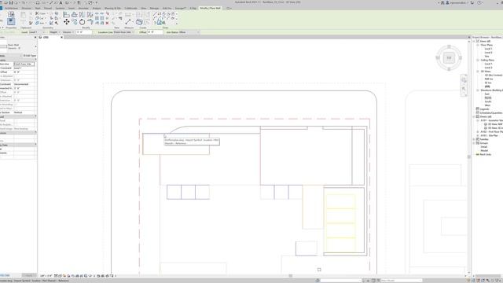Open the Structure ribbon tab

click(x=26, y=8)
